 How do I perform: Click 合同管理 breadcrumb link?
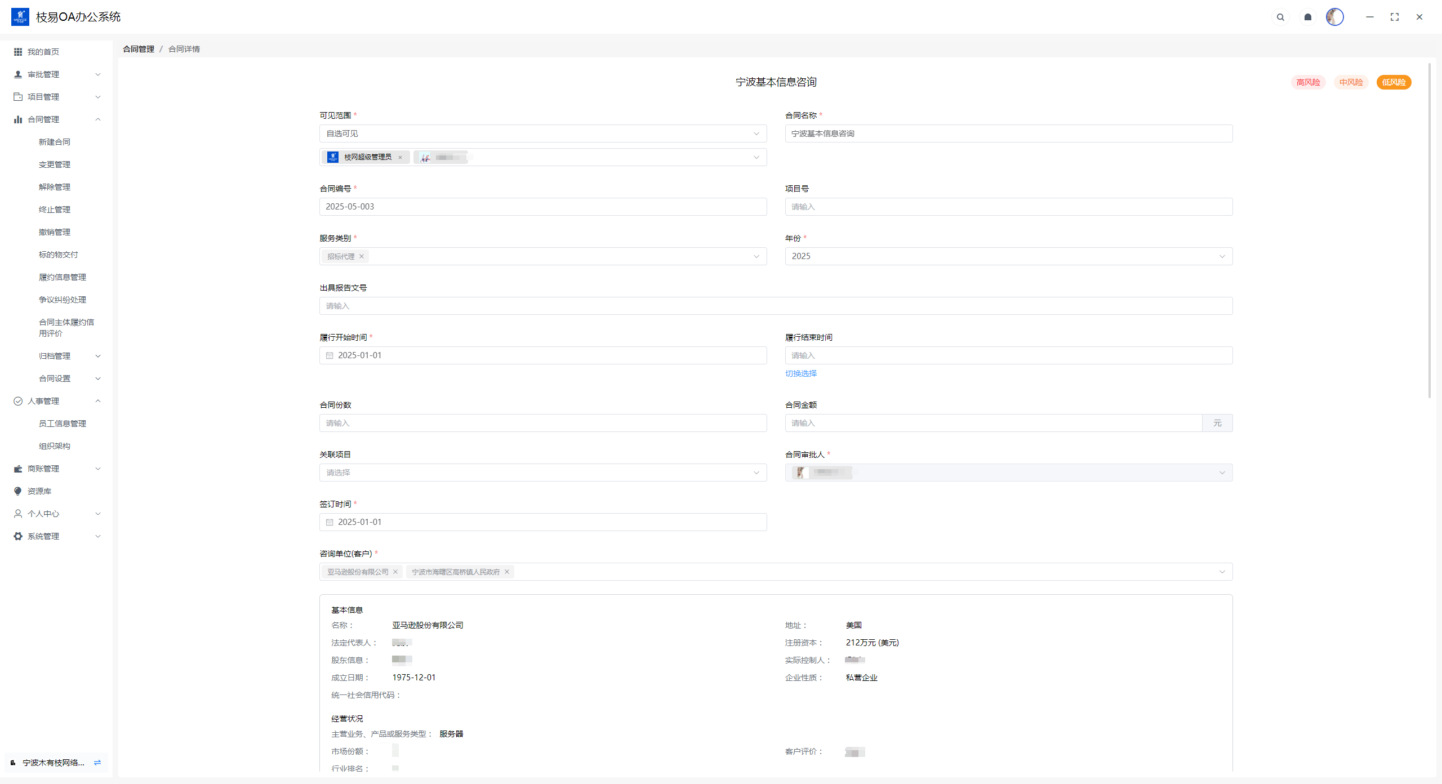139,49
